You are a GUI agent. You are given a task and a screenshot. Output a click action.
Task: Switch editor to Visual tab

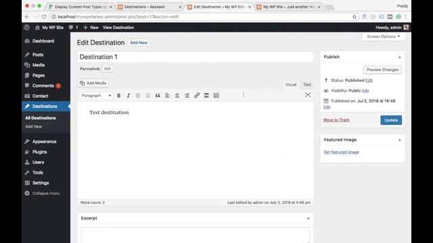tap(291, 84)
